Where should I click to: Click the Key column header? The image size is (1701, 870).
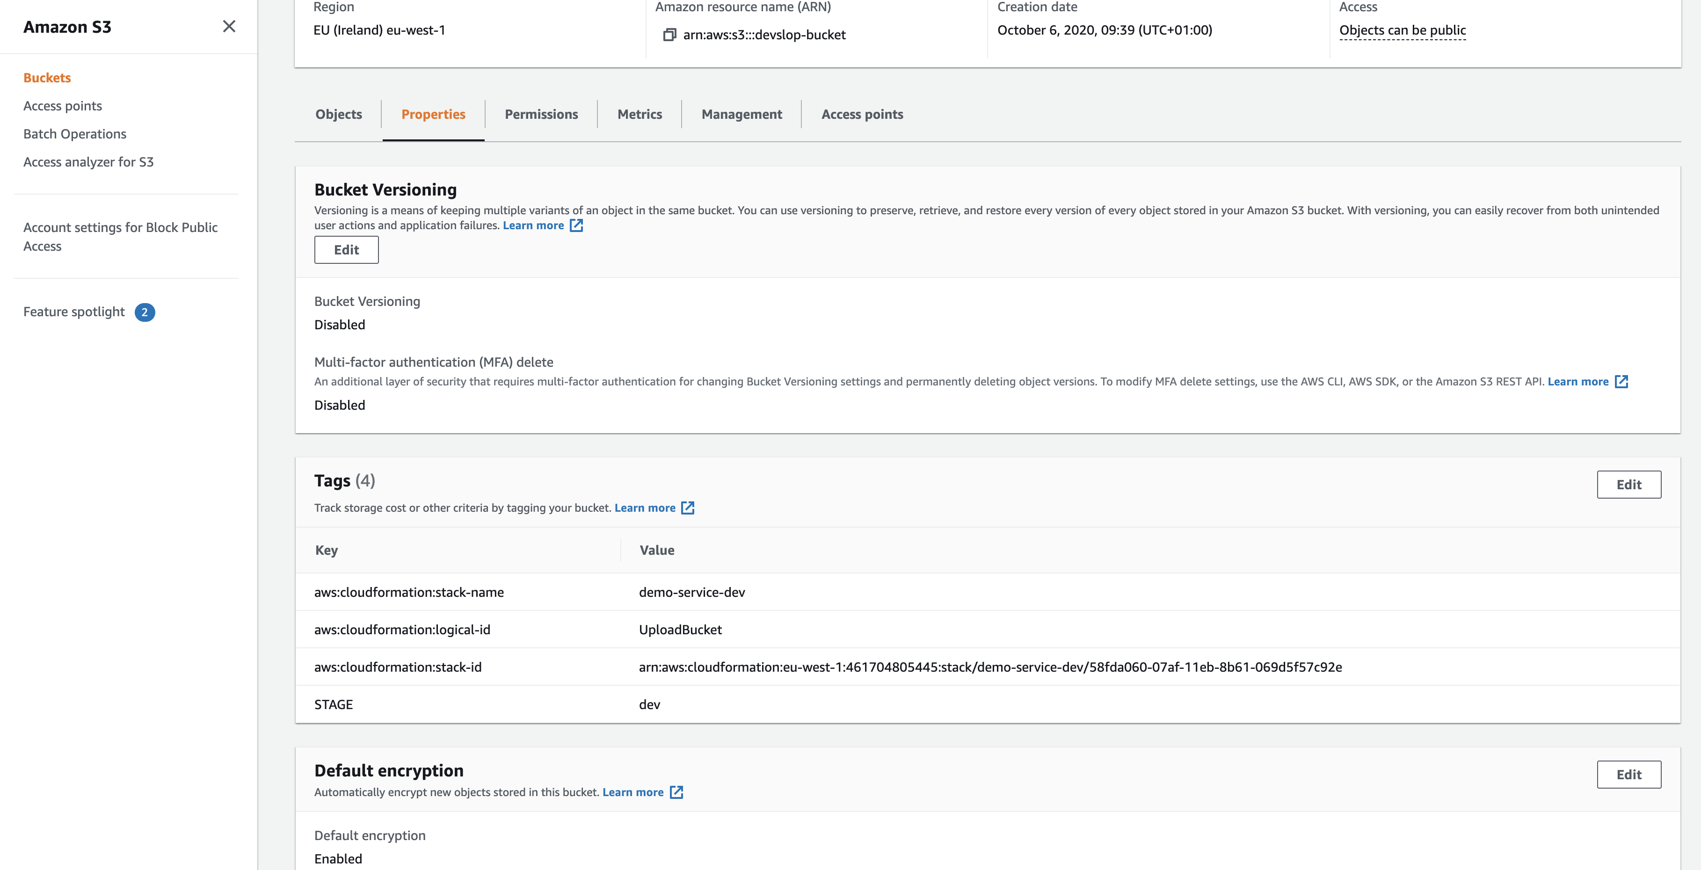pyautogui.click(x=327, y=550)
